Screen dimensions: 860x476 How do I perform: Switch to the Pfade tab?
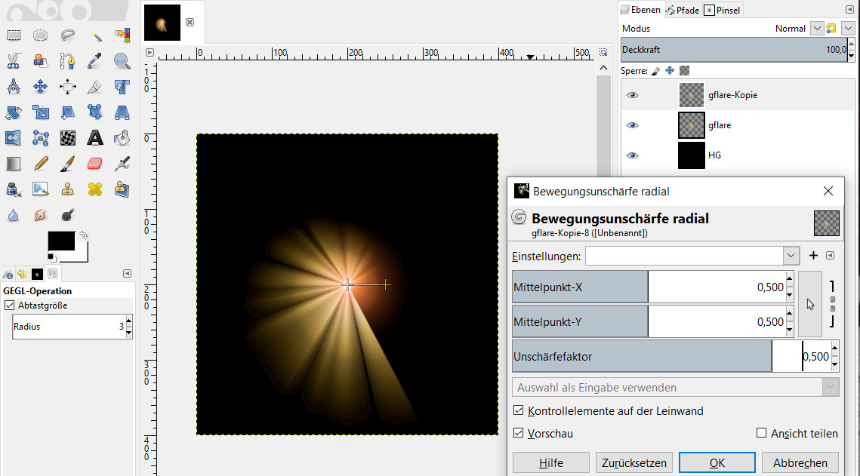683,10
